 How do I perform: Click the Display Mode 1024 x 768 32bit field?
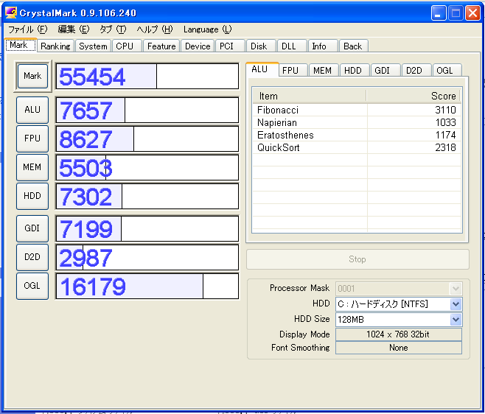point(398,334)
